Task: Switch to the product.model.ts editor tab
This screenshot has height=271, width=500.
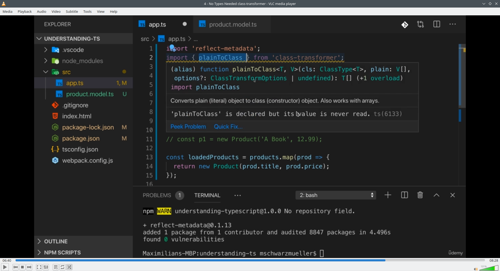Action: point(232,24)
